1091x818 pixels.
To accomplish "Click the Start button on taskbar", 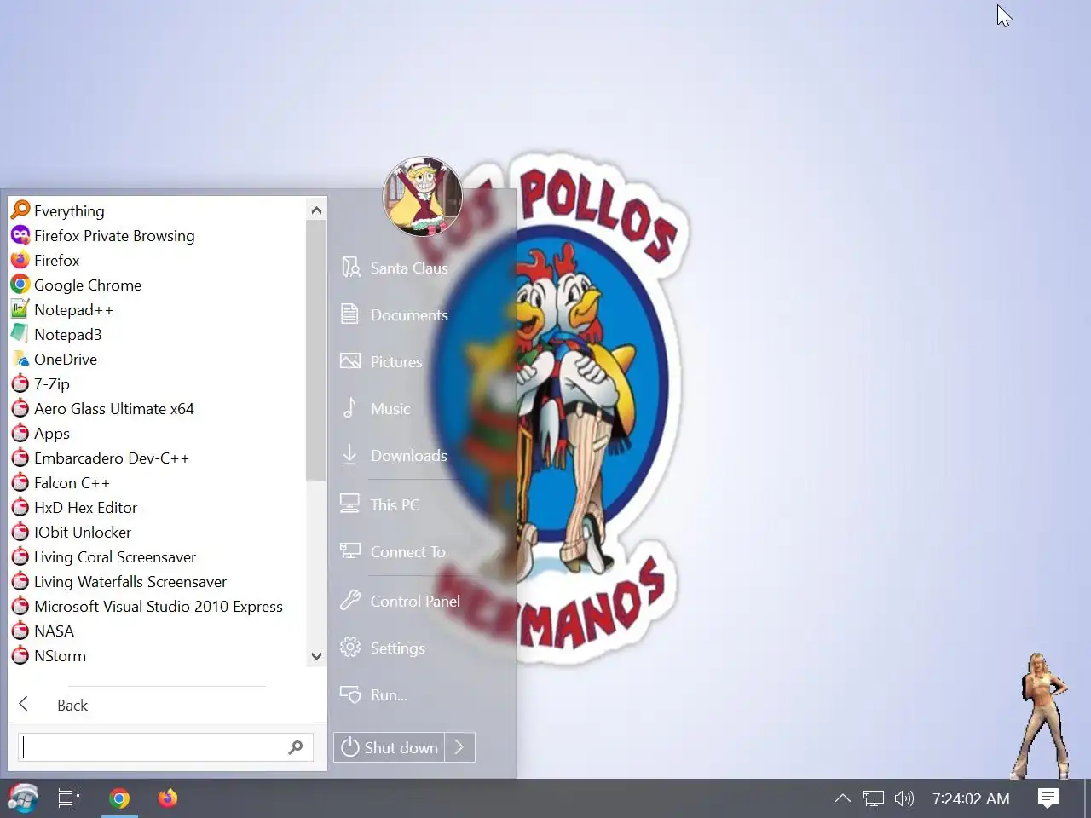I will tap(23, 798).
